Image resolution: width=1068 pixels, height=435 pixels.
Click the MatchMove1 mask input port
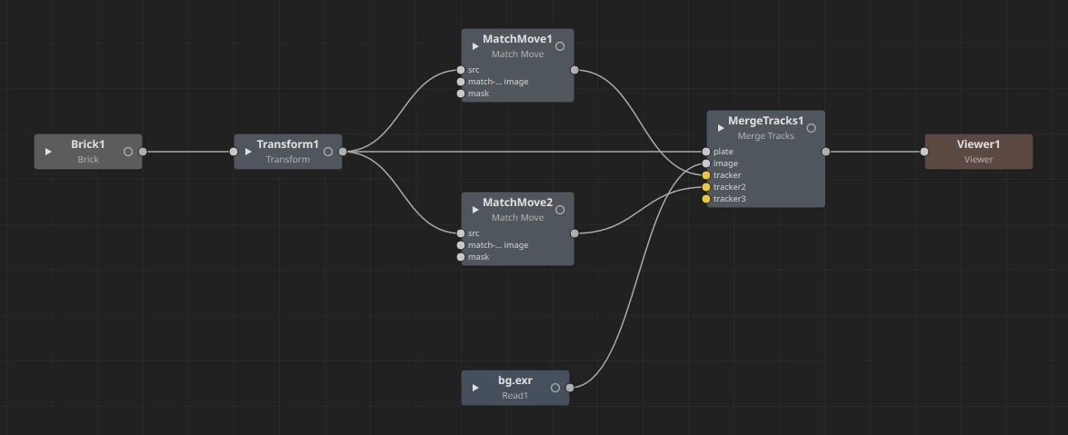[461, 94]
